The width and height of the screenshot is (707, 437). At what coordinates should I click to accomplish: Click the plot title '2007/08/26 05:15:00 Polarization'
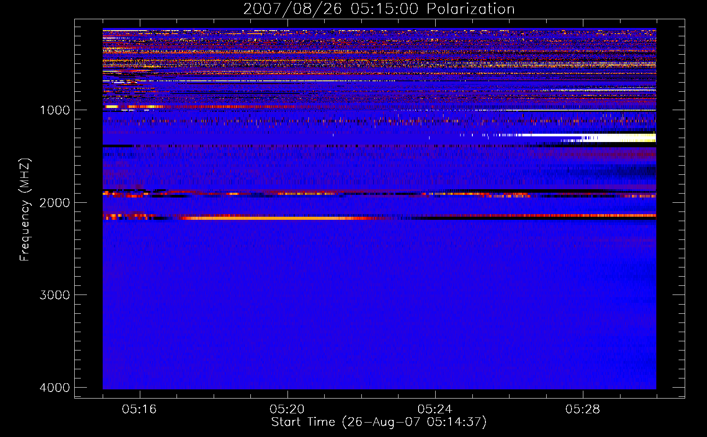[379, 9]
